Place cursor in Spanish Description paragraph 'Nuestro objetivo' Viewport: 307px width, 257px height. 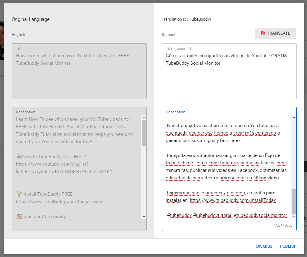(x=223, y=133)
